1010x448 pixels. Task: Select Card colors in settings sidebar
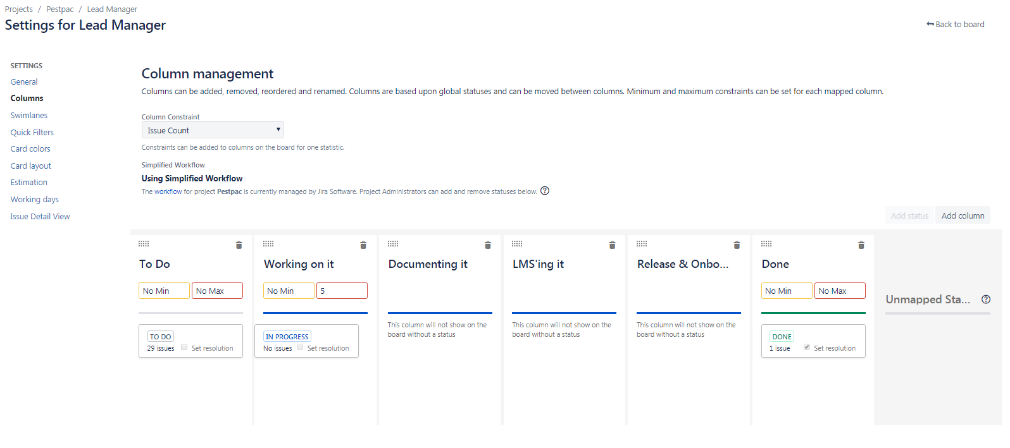tap(30, 149)
